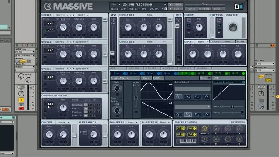Toggle Noise power button
Image resolution: width=279 pixels, height=157 pixels.
[x=43, y=123]
